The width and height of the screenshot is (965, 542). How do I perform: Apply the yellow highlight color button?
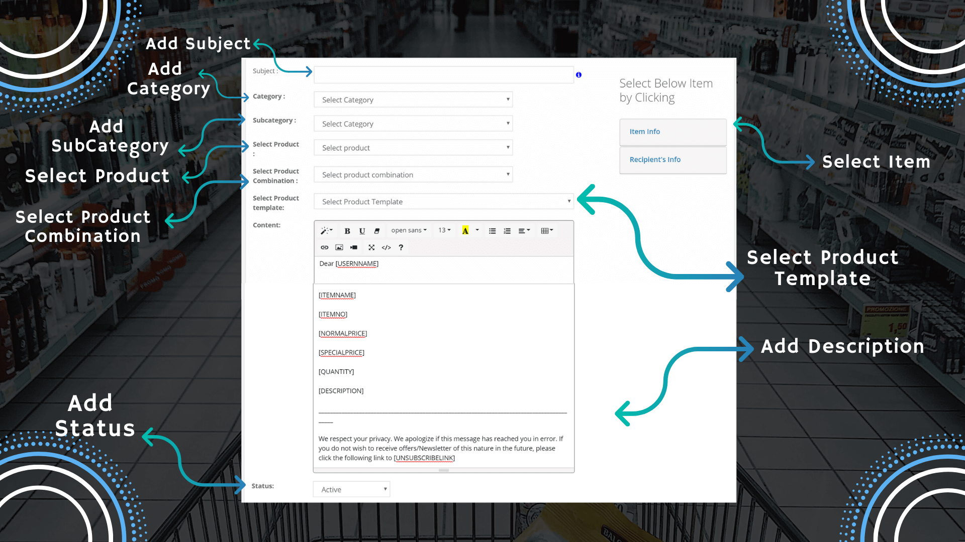[465, 231]
